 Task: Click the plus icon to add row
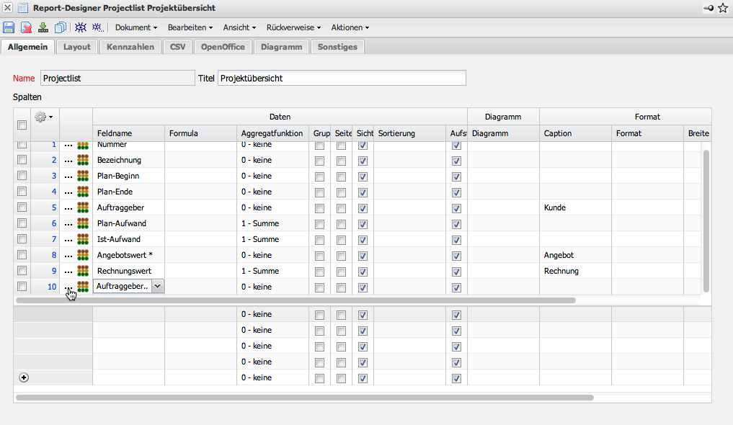click(24, 377)
